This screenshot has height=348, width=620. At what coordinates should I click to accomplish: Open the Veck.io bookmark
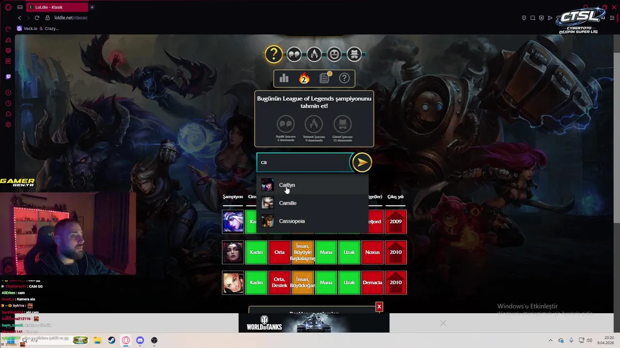pos(27,29)
